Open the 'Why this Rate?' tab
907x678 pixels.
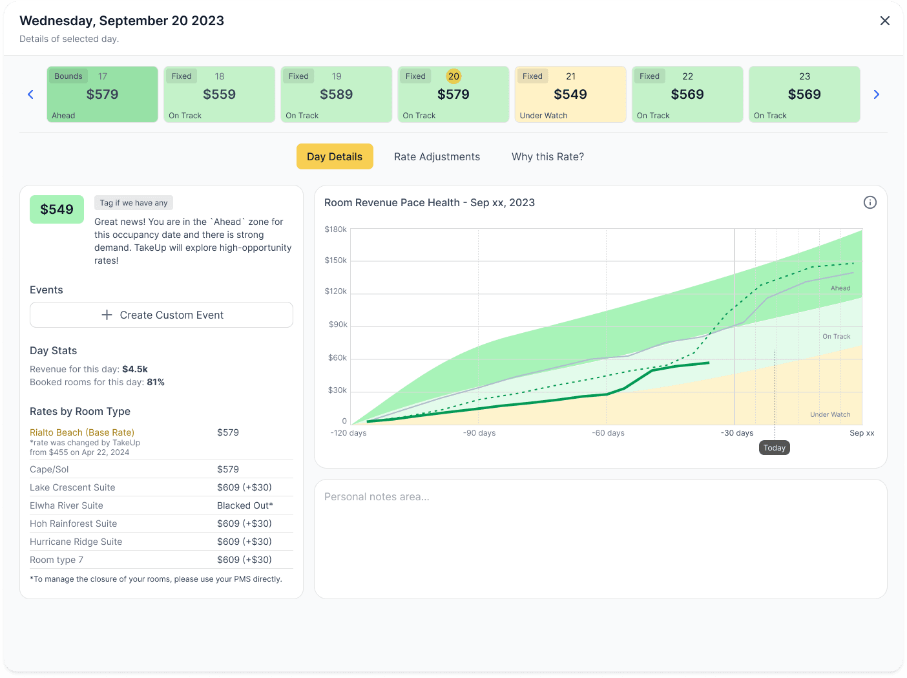click(547, 156)
